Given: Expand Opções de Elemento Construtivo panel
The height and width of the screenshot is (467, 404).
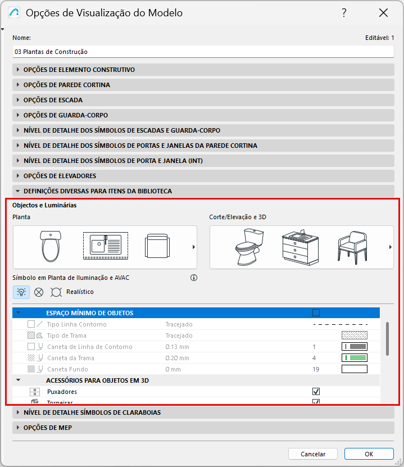Looking at the screenshot, I should 203,70.
